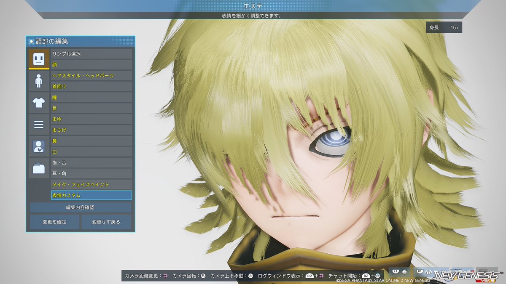Select 口 (mouth) menu item
The image size is (506, 284).
click(x=92, y=152)
